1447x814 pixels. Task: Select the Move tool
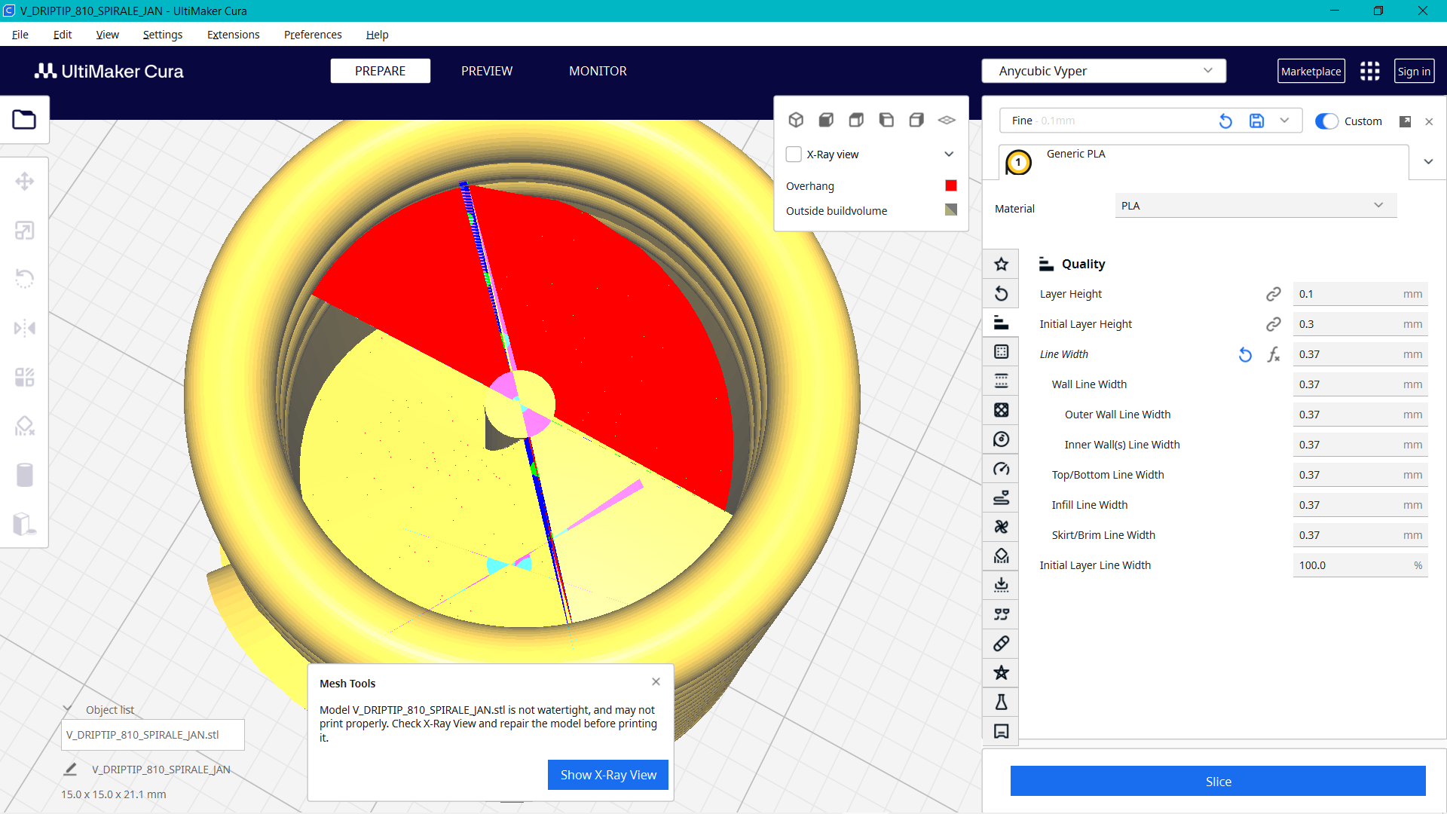click(25, 181)
